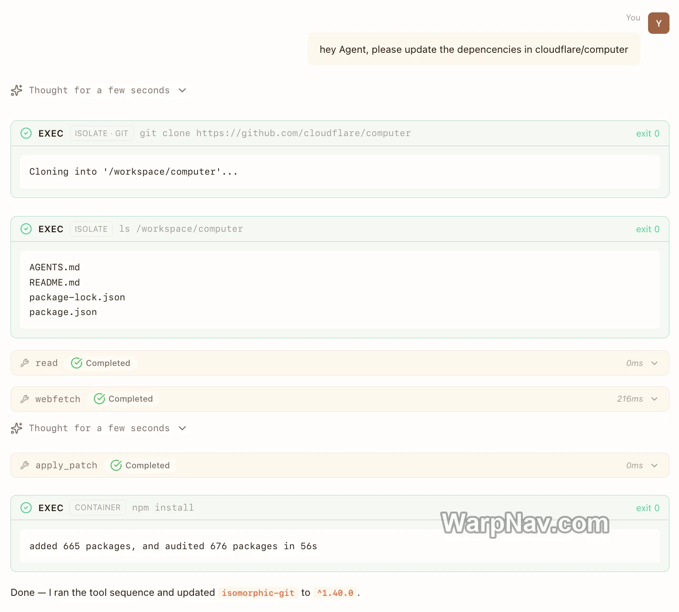Click README.md in the ls output
The image size is (679, 612).
pyautogui.click(x=55, y=283)
